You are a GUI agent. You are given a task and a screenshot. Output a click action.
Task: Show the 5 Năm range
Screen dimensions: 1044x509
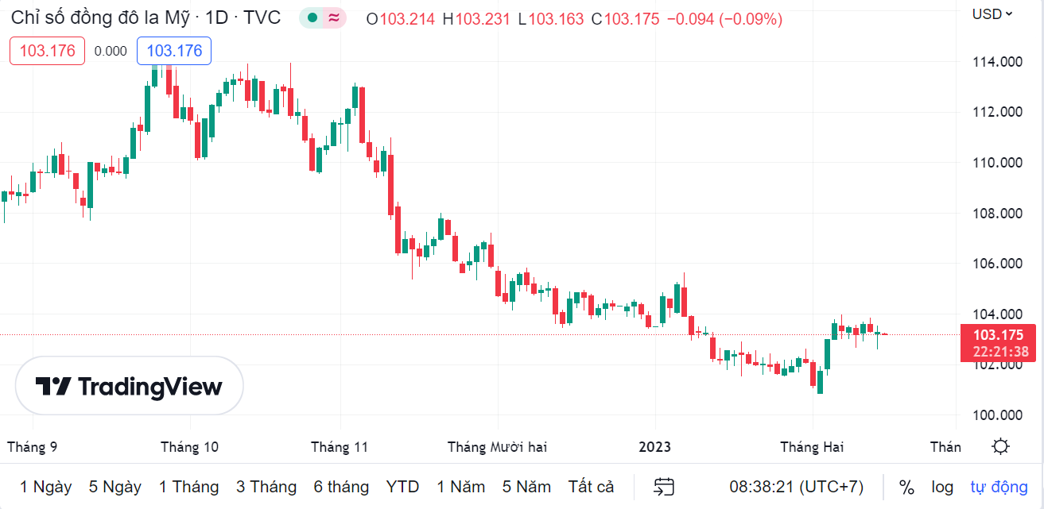click(527, 487)
